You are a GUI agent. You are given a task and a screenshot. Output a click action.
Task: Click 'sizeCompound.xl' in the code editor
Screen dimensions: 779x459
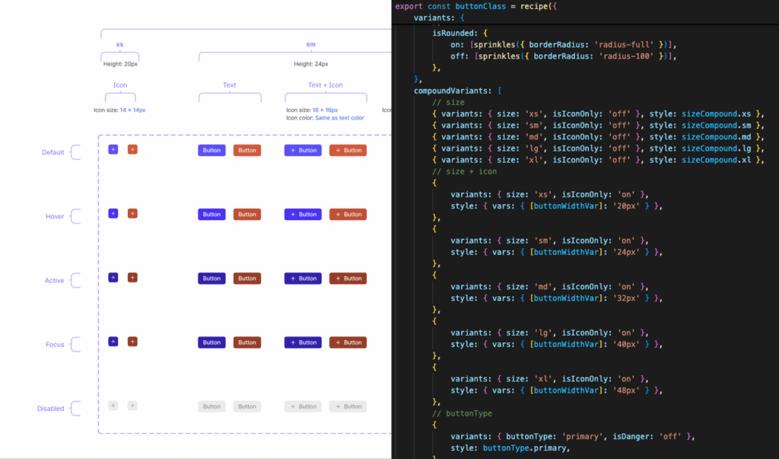(717, 160)
